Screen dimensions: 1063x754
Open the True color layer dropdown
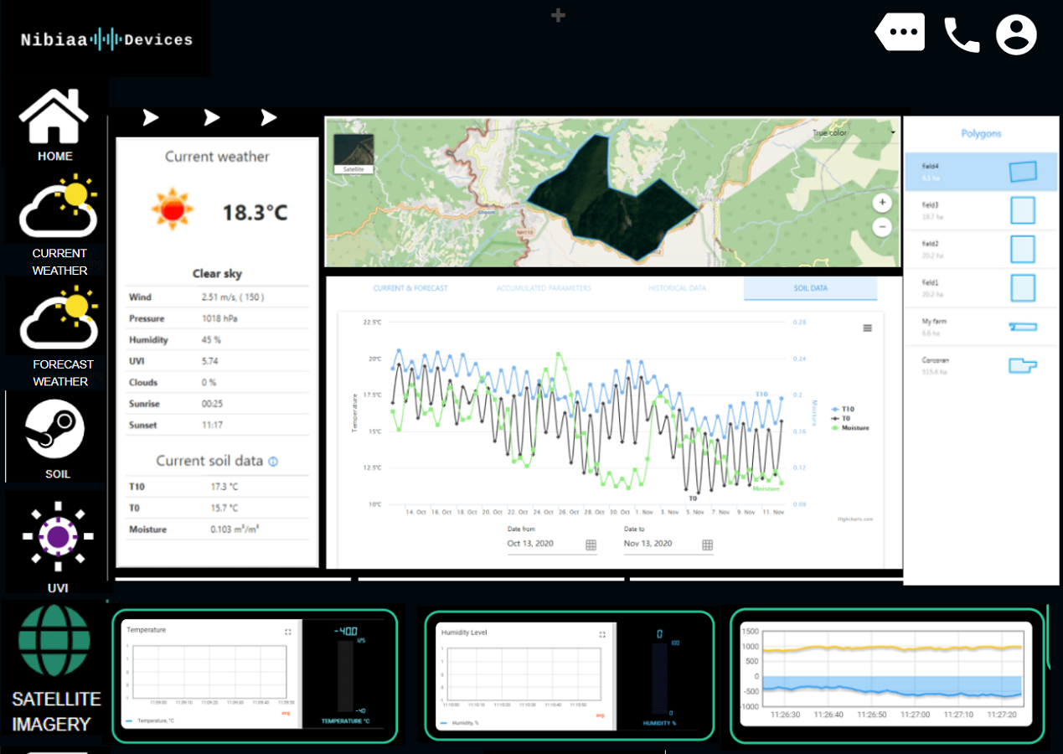pos(854,132)
